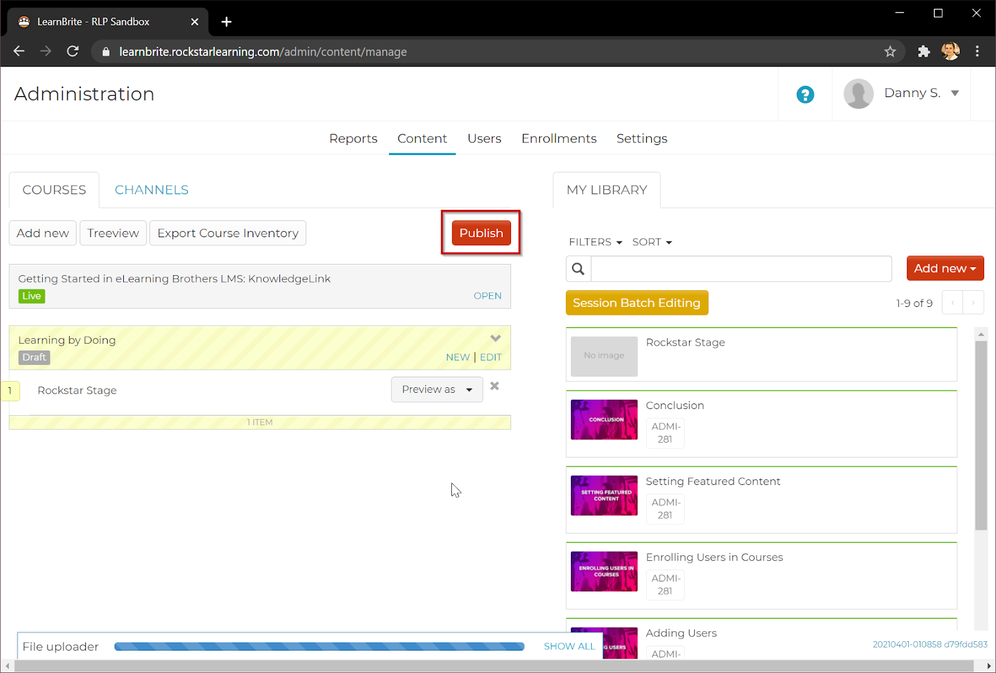Select the MY LIBRARY tab
The image size is (996, 673).
click(x=607, y=190)
